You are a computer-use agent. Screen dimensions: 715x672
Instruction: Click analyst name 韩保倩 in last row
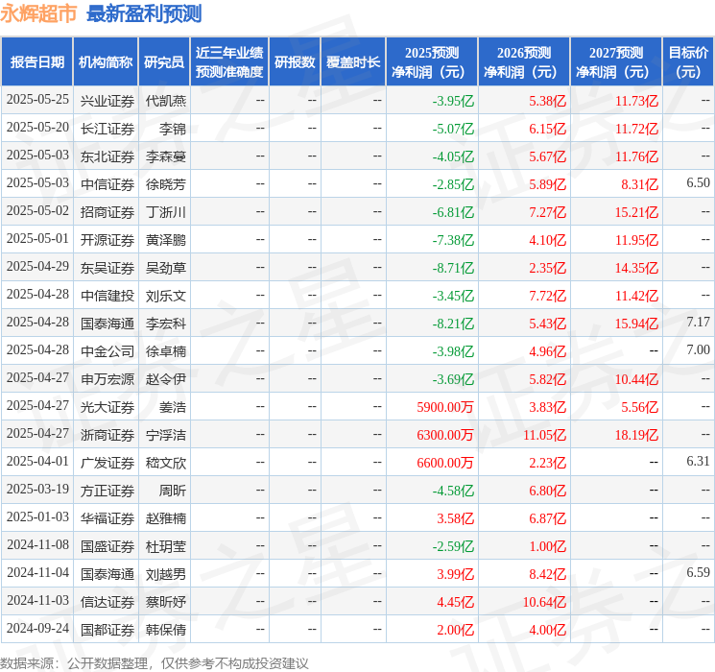[x=166, y=630]
